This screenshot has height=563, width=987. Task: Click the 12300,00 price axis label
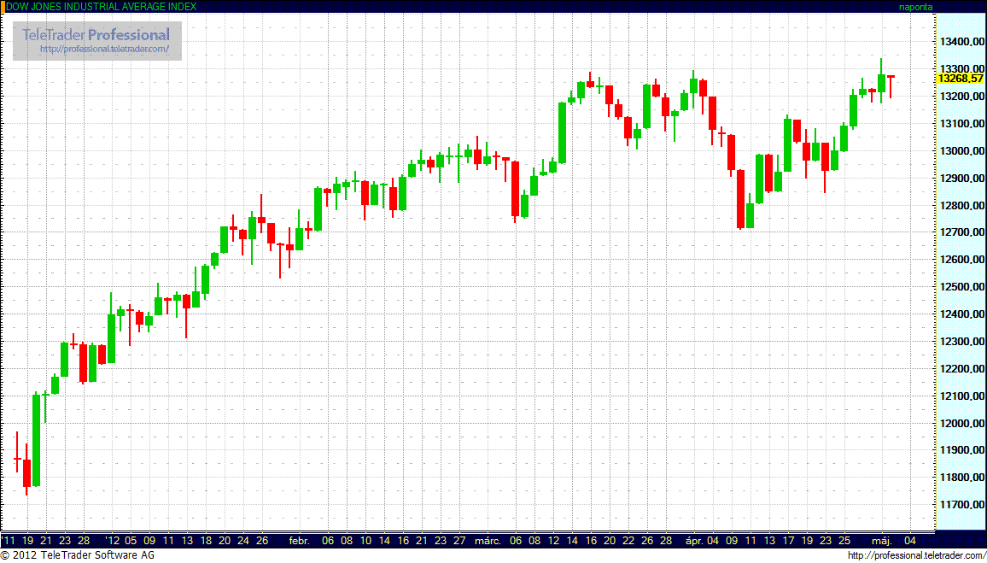click(962, 341)
